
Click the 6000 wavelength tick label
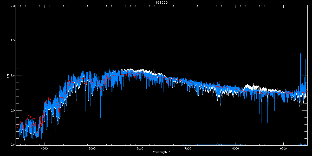[x=140, y=149]
